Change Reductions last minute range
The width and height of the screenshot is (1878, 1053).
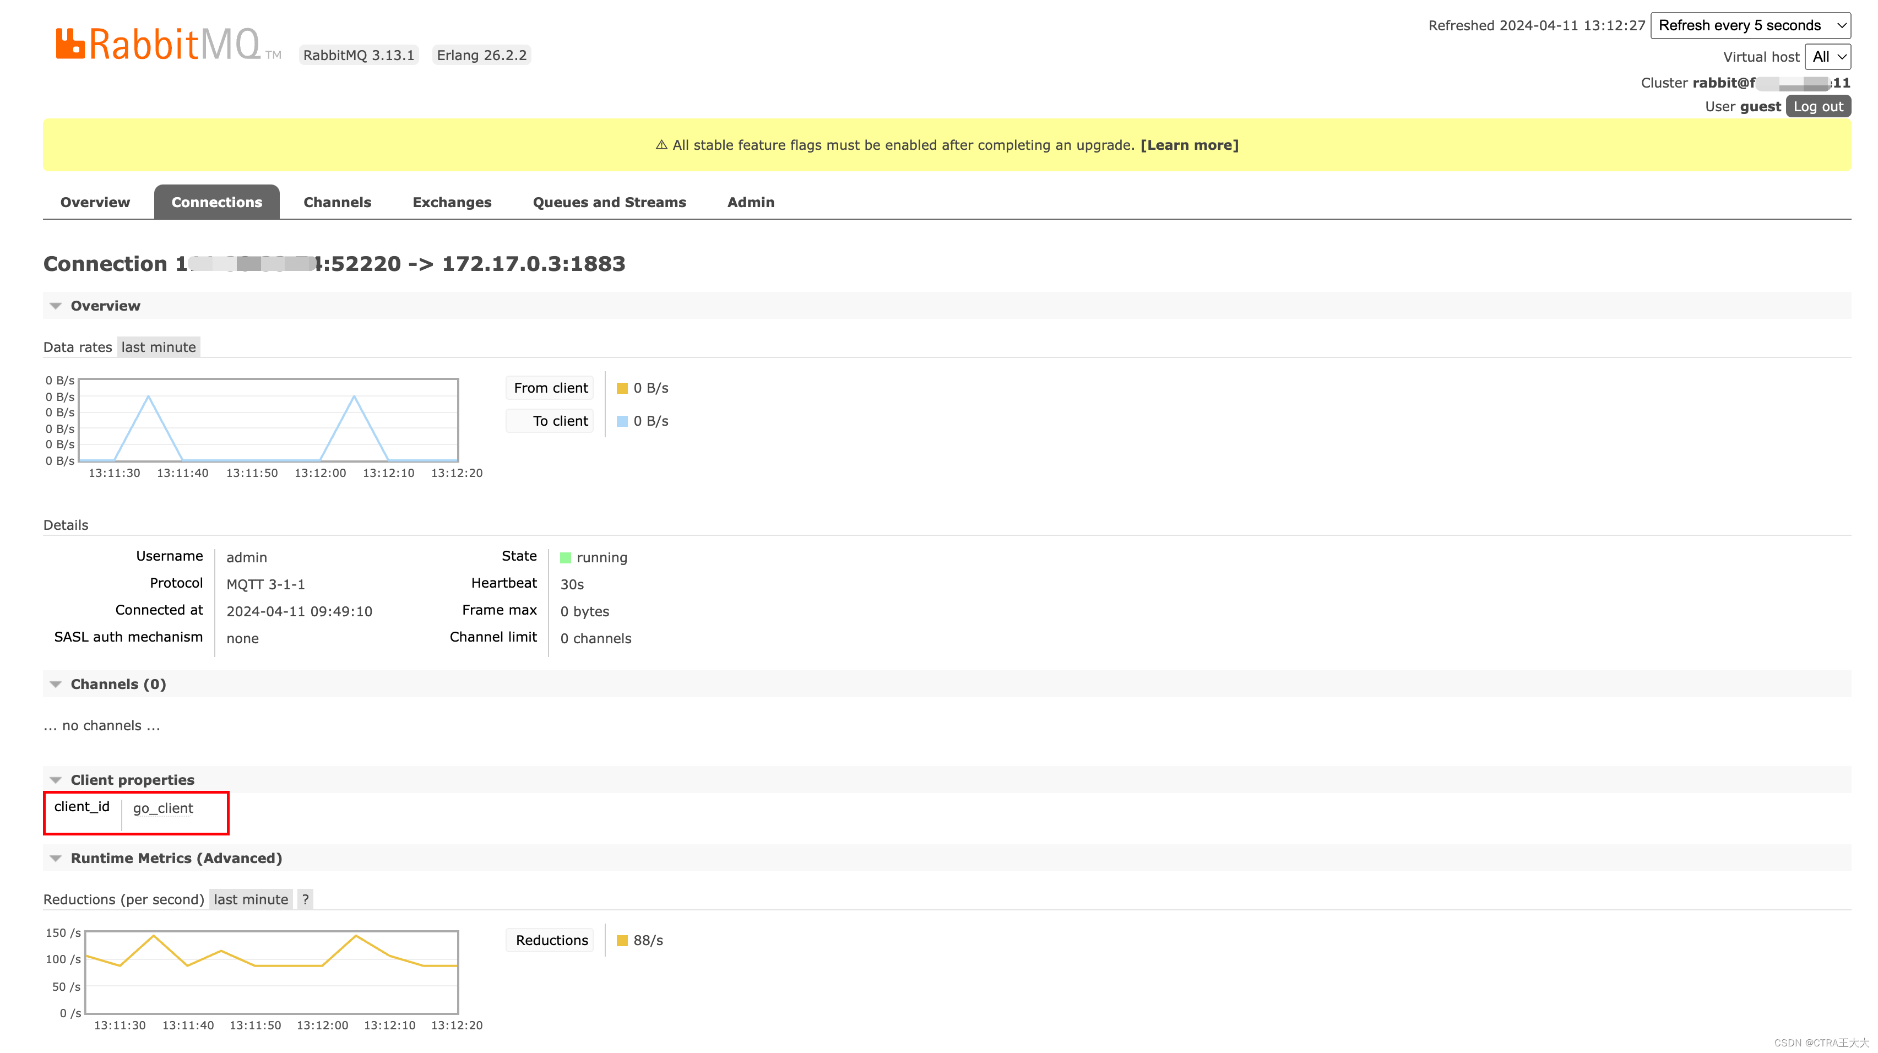coord(251,899)
